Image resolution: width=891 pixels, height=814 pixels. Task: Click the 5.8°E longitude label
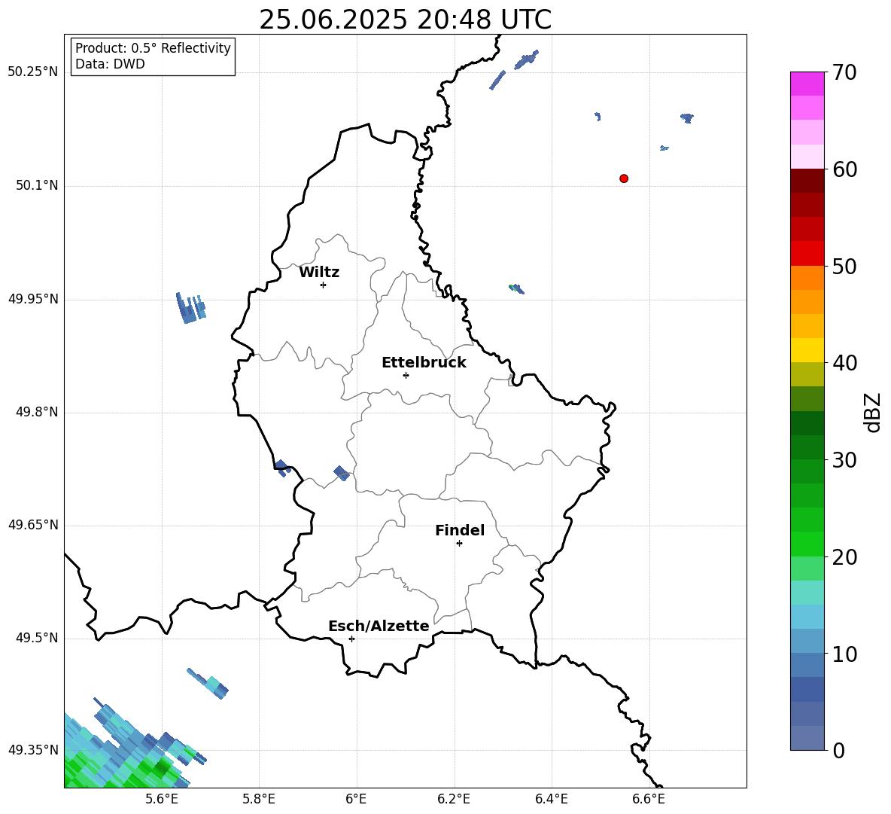(x=259, y=799)
